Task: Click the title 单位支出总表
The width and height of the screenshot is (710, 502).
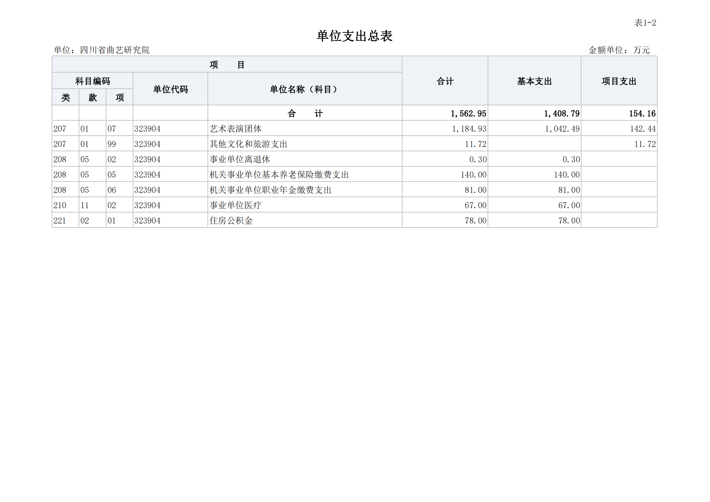Action: point(354,36)
